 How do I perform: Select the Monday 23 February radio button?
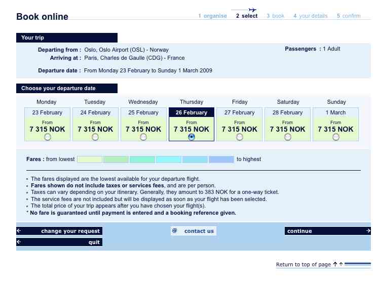48,137
